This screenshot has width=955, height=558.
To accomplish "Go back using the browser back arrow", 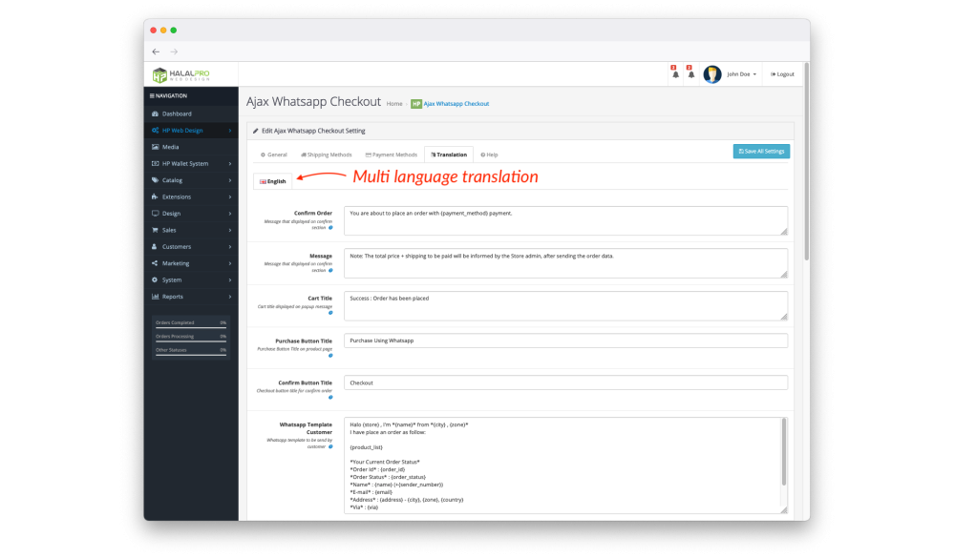I will 157,52.
